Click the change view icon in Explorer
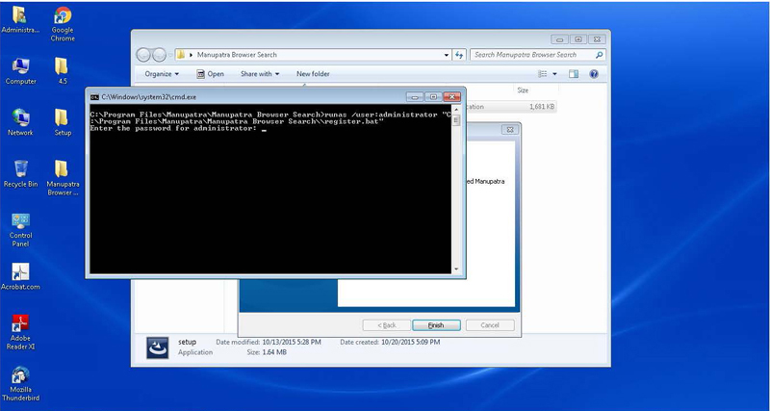Viewport: 770px width, 411px height. click(543, 74)
